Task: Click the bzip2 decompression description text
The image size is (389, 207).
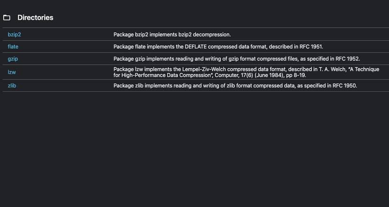Action: point(172,34)
